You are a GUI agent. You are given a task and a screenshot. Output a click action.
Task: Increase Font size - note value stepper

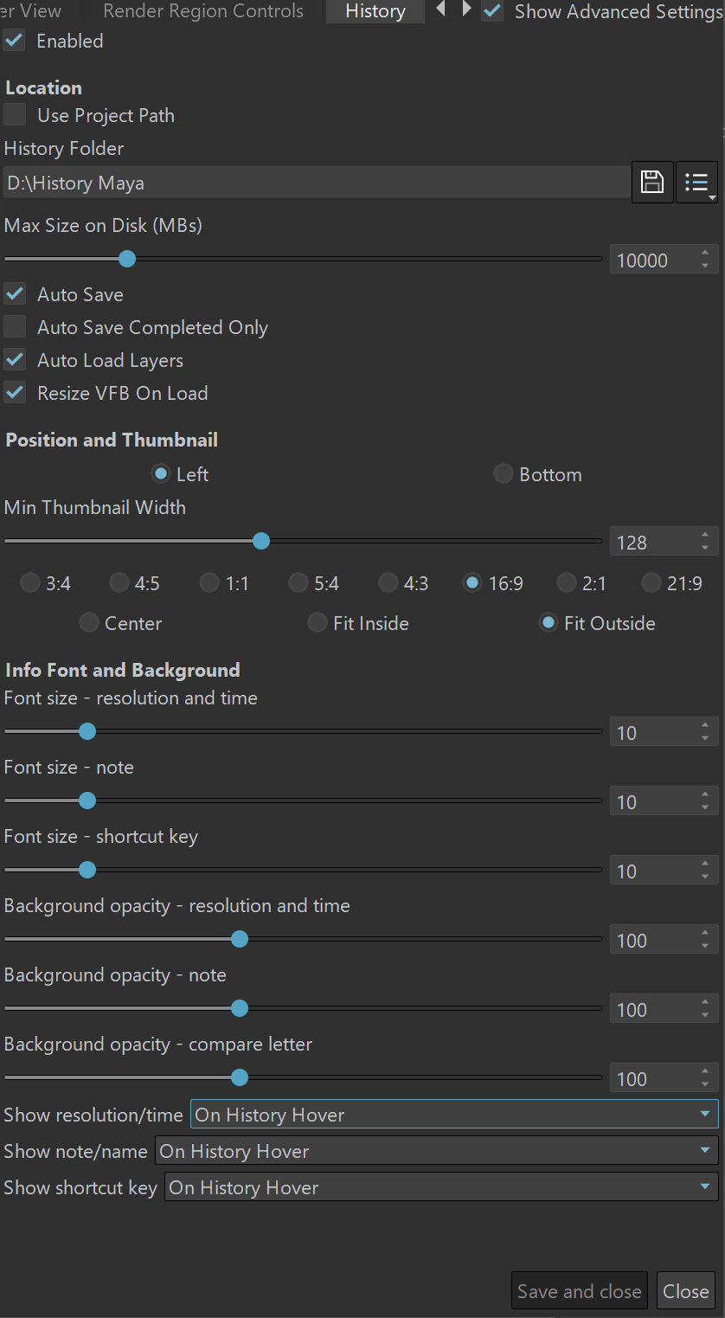705,795
